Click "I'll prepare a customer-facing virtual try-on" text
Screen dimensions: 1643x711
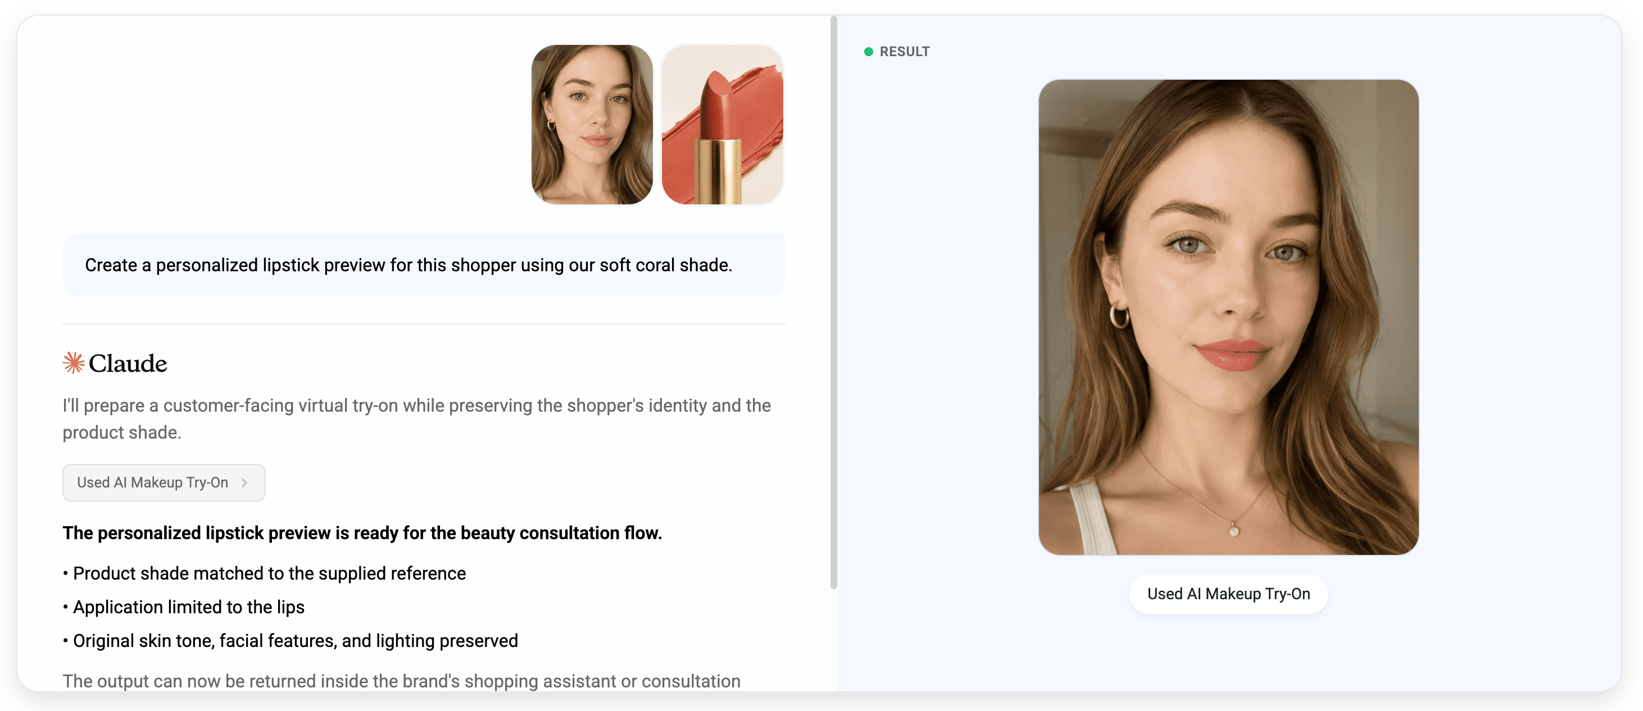tap(416, 419)
